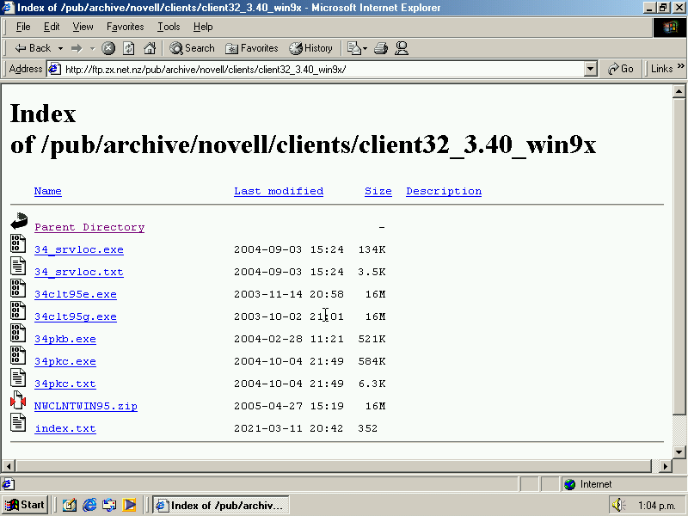Click the Edit page icon
The width and height of the screenshot is (688, 516).
[x=353, y=48]
